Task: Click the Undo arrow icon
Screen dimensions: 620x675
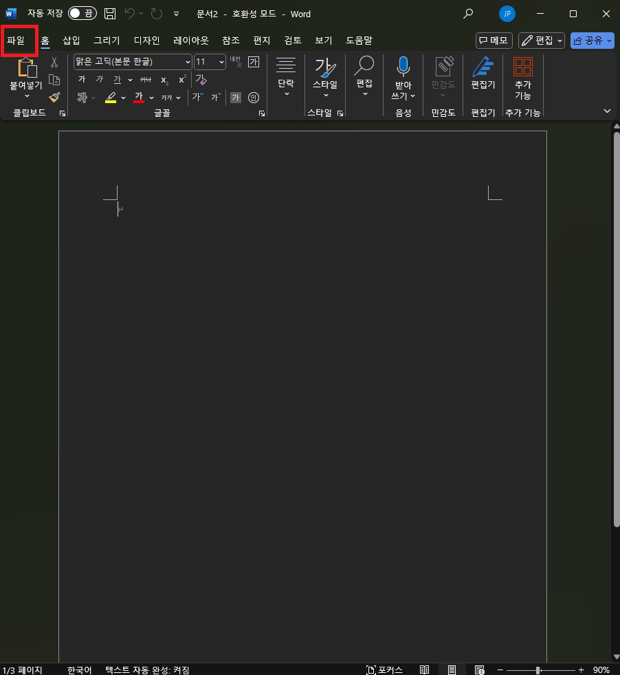Action: point(130,14)
